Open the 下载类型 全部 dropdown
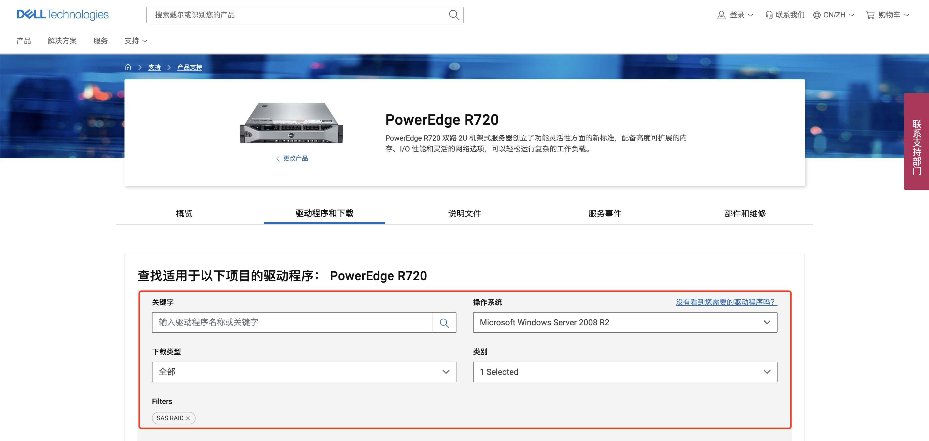 304,372
